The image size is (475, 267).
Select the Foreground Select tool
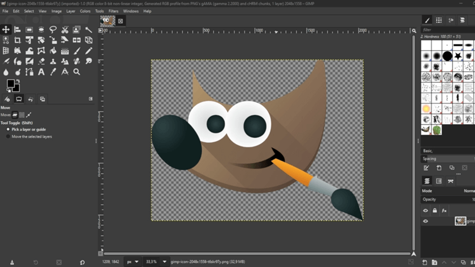77,29
